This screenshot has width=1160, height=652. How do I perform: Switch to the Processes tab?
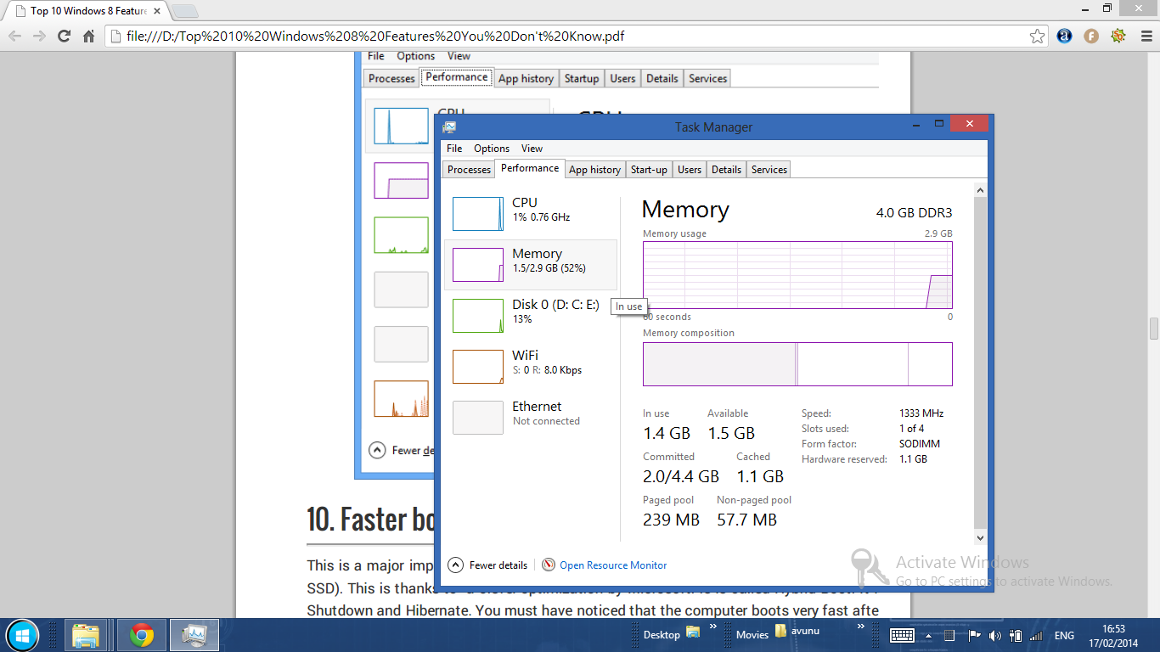click(469, 170)
